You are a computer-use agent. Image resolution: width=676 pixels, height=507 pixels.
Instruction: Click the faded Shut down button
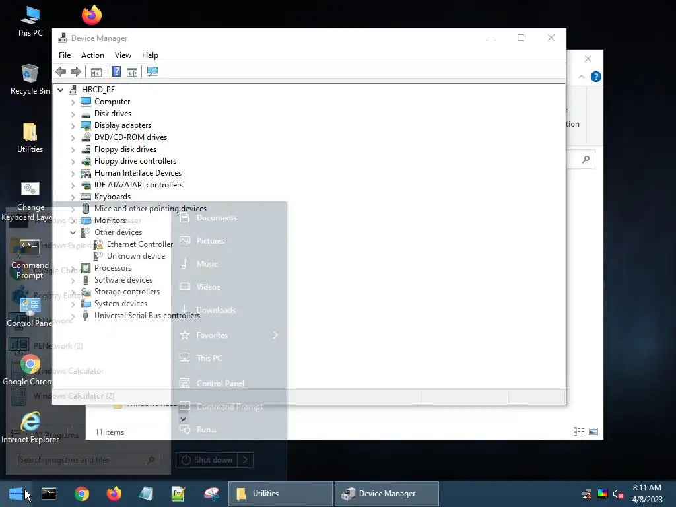(207, 460)
